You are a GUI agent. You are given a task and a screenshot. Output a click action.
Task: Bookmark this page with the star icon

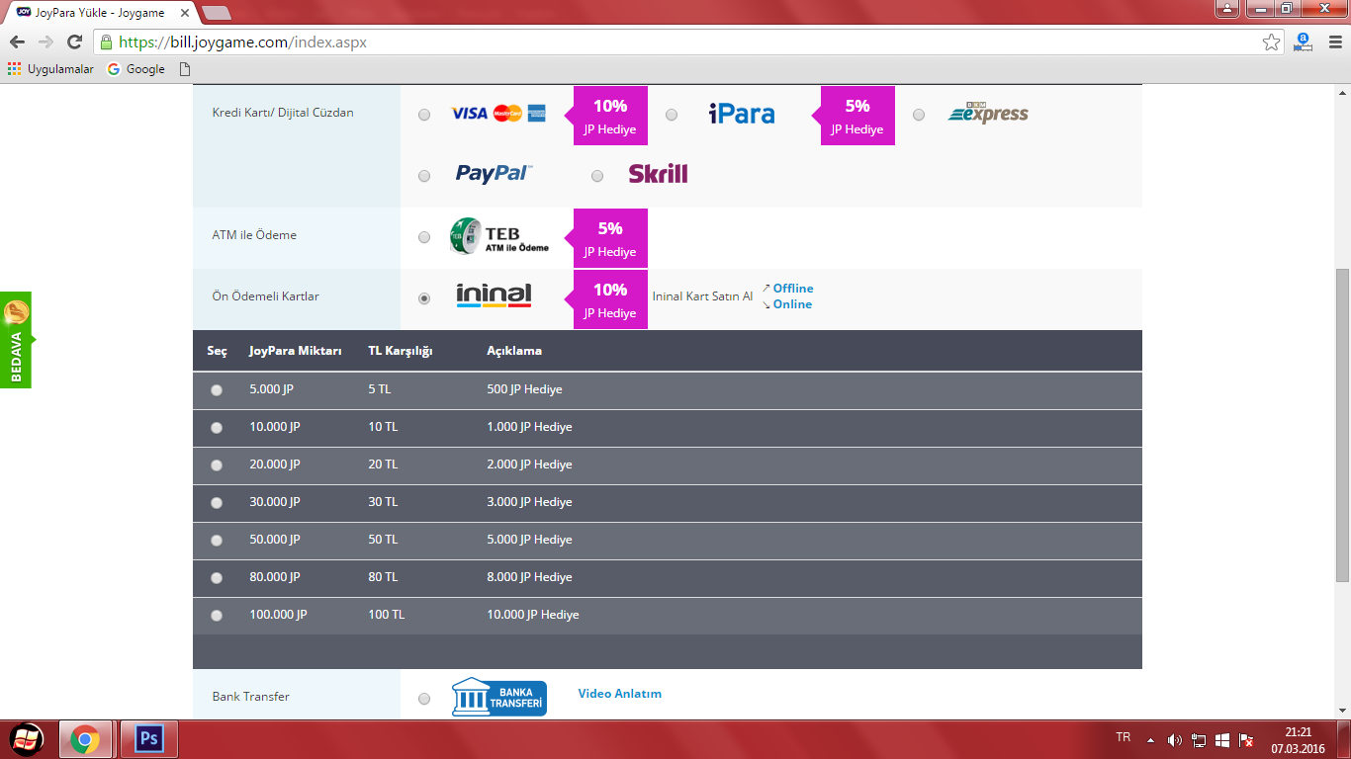tap(1272, 42)
